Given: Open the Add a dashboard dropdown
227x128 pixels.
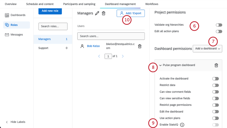Looking at the screenshot, I should pyautogui.click(x=207, y=49).
